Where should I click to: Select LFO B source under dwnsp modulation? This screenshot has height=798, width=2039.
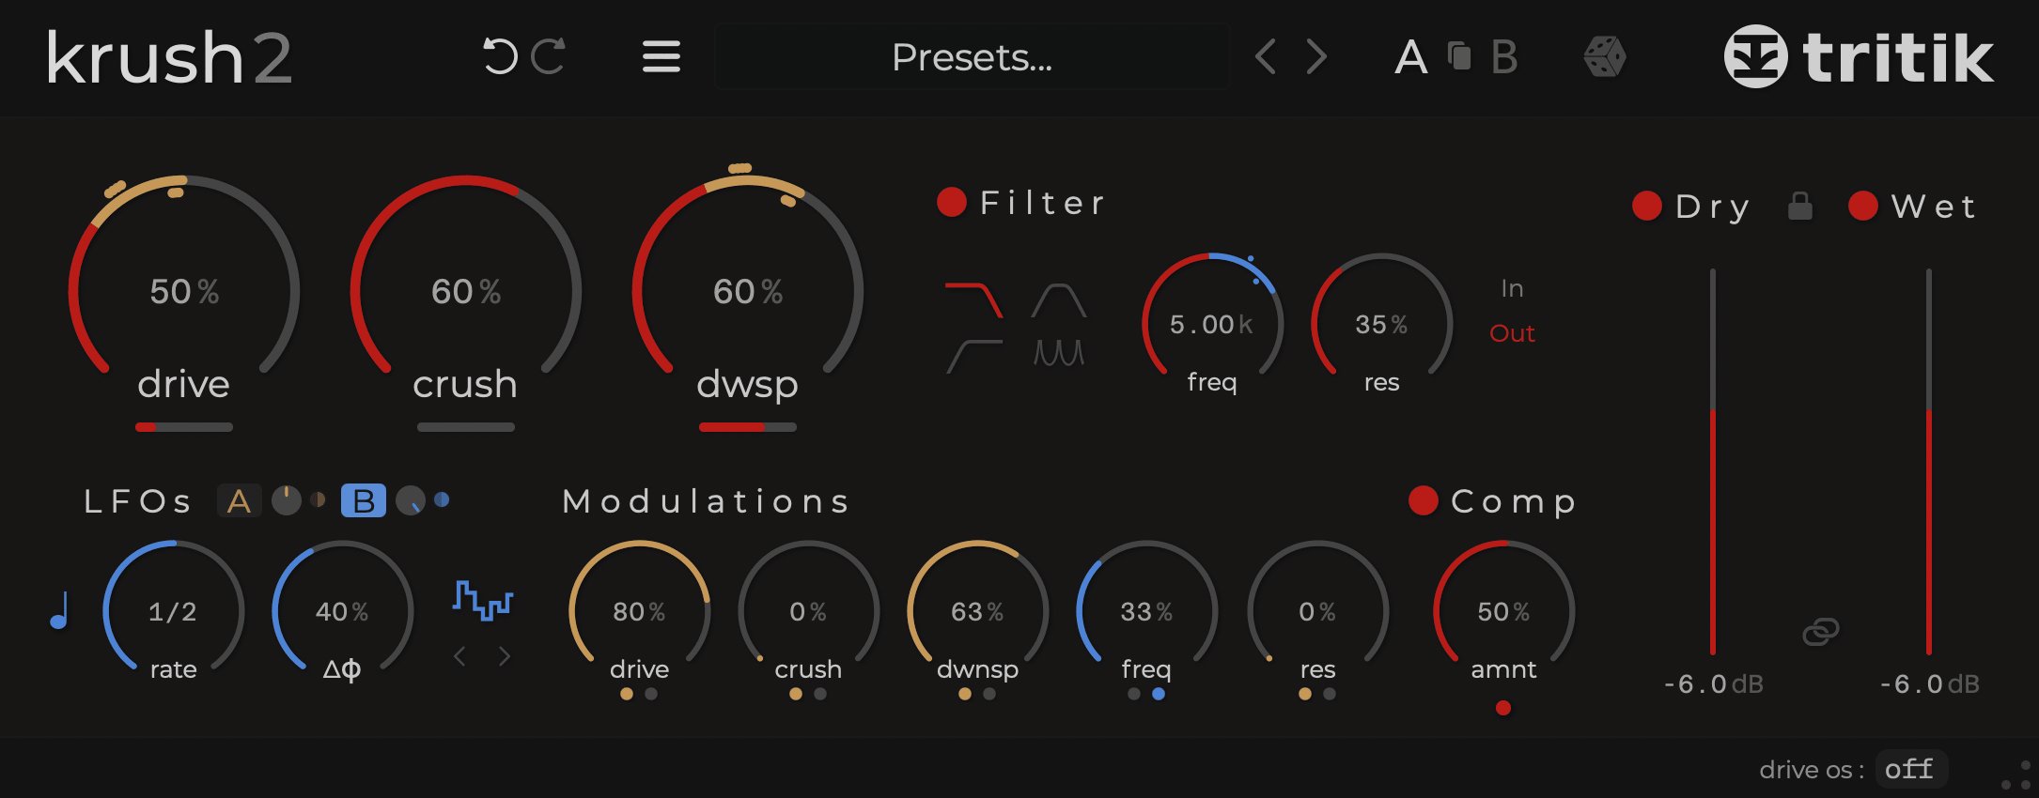click(989, 694)
